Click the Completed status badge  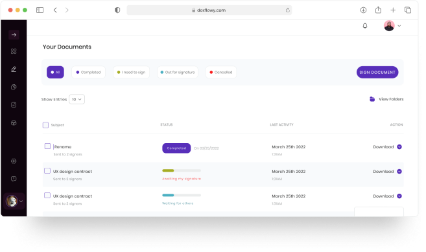pyautogui.click(x=176, y=148)
